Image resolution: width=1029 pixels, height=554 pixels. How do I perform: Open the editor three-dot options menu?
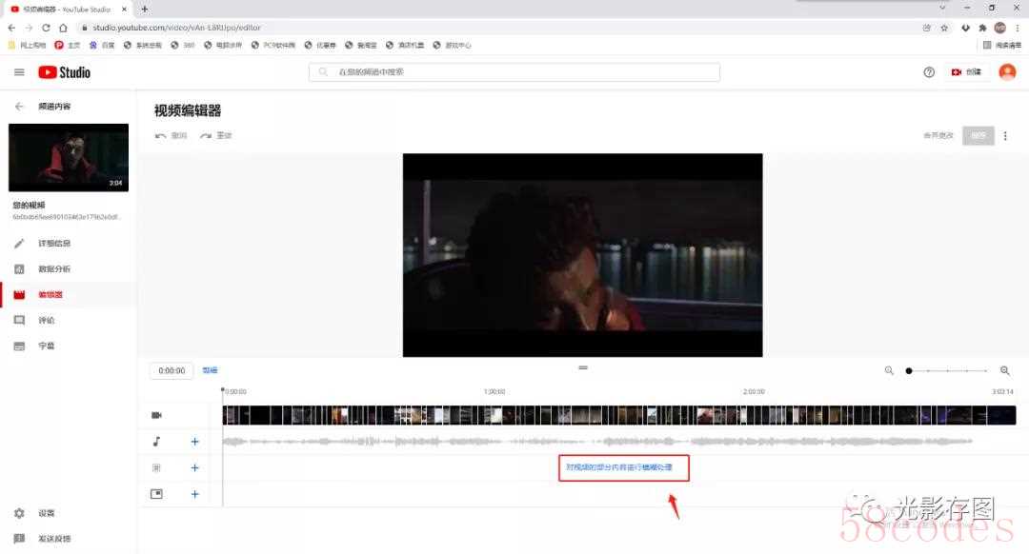coord(1005,136)
